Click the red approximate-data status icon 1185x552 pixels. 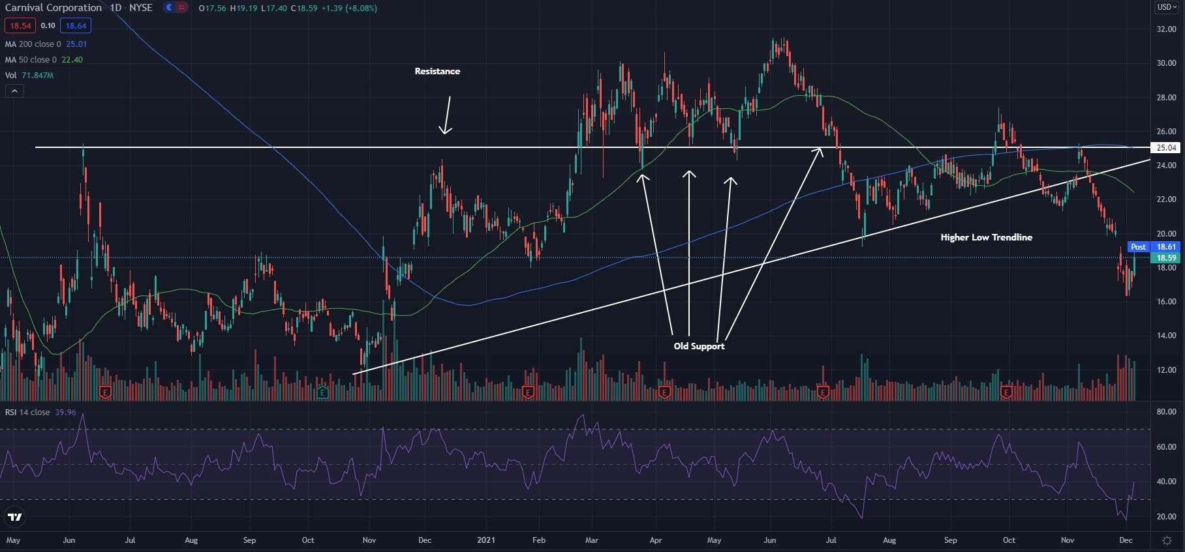181,8
